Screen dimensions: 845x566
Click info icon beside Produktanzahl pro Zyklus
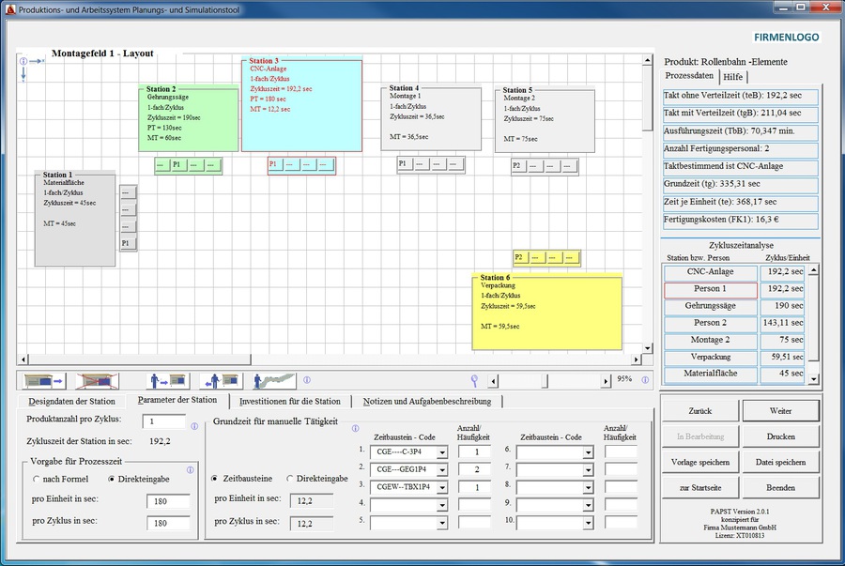coord(194,426)
